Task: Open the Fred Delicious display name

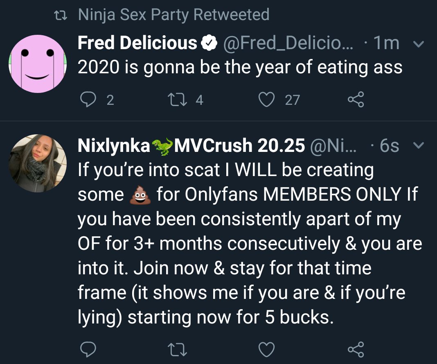Action: (x=137, y=43)
